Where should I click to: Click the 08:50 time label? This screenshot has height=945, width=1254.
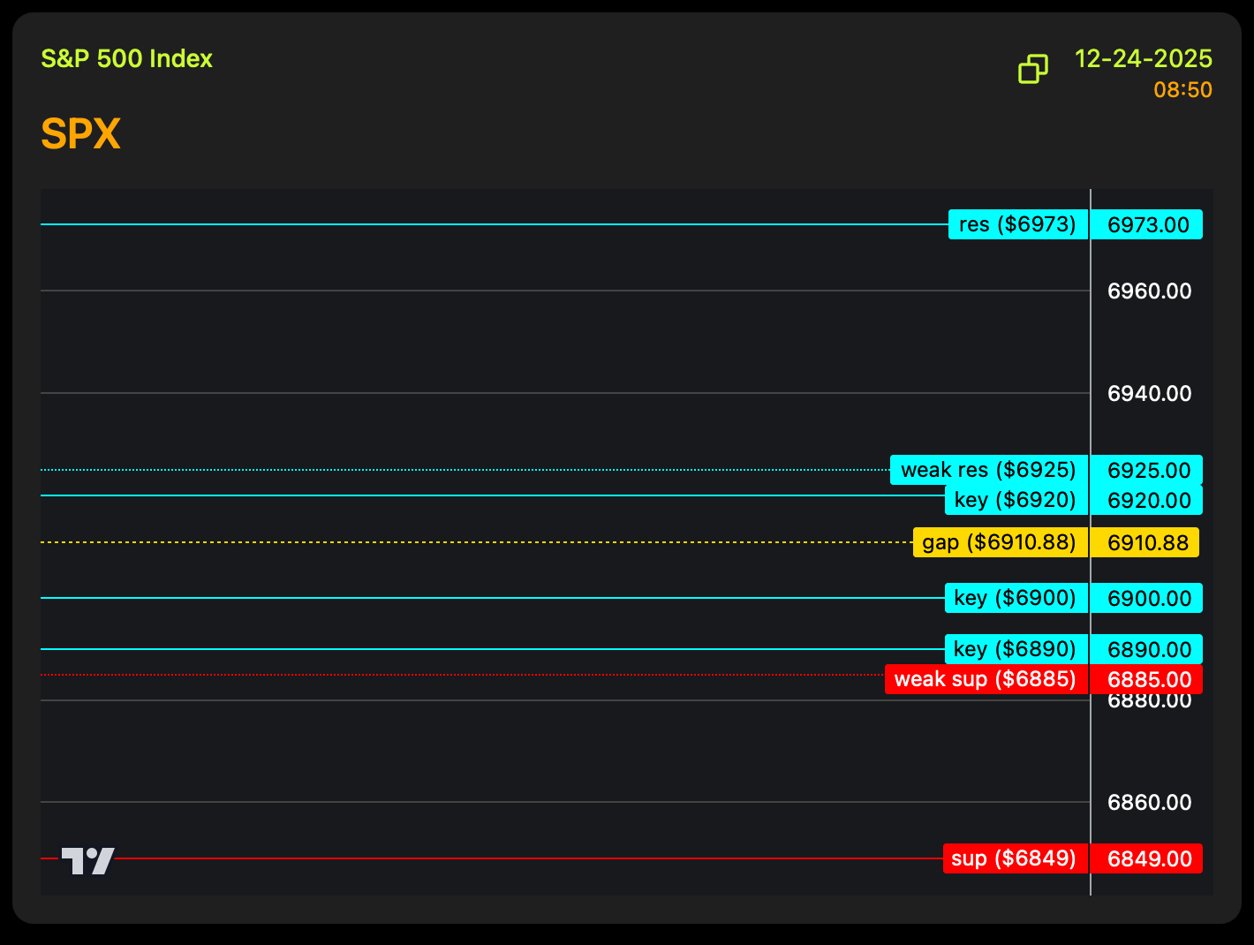pyautogui.click(x=1182, y=90)
